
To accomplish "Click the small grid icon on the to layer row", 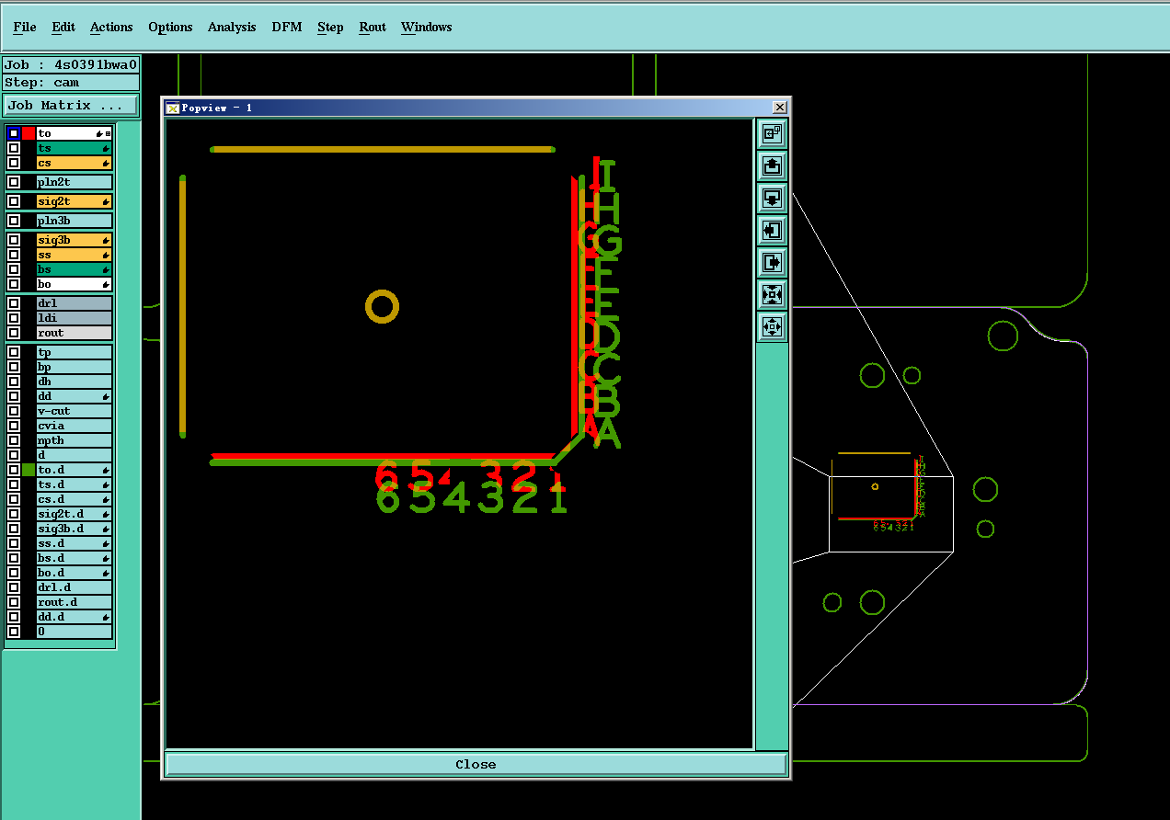I will point(108,133).
